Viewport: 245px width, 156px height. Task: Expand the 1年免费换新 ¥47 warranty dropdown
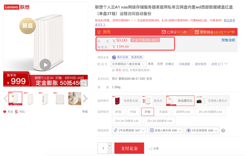(129, 131)
